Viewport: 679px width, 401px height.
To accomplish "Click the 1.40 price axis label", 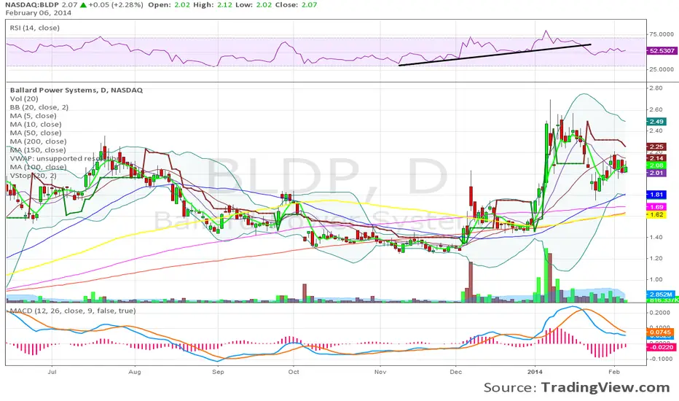I will [x=656, y=237].
